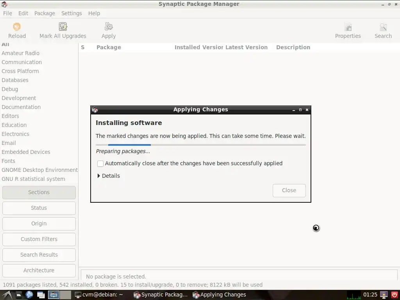This screenshot has width=400, height=300.
Task: Select the GNOME Desktop Environment section
Action: tap(39, 170)
